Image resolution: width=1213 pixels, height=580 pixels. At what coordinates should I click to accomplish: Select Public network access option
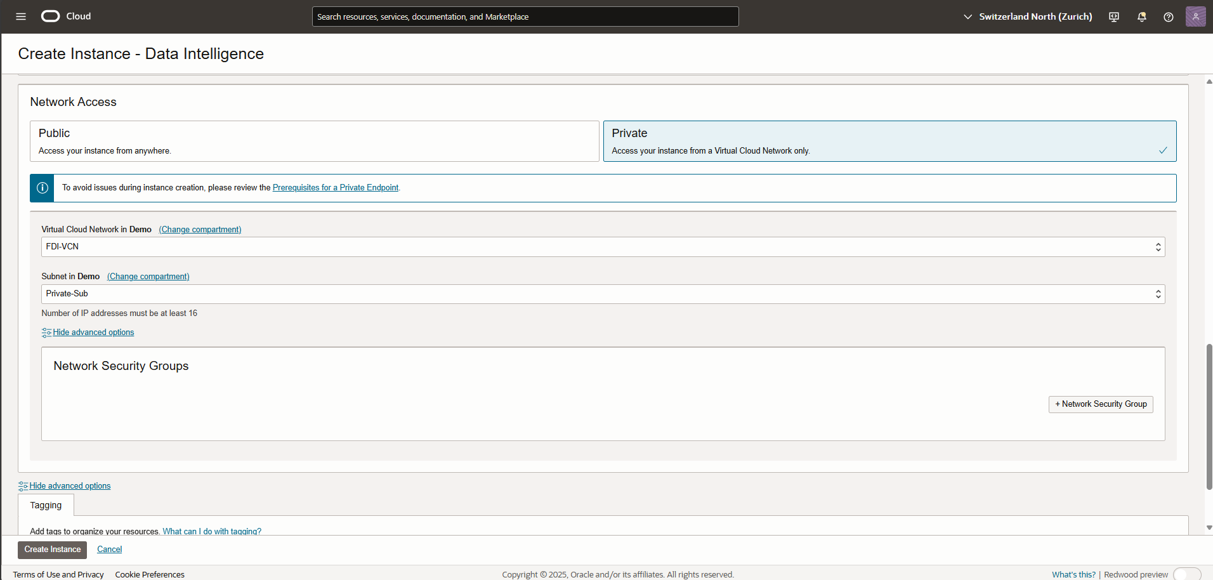pos(314,141)
